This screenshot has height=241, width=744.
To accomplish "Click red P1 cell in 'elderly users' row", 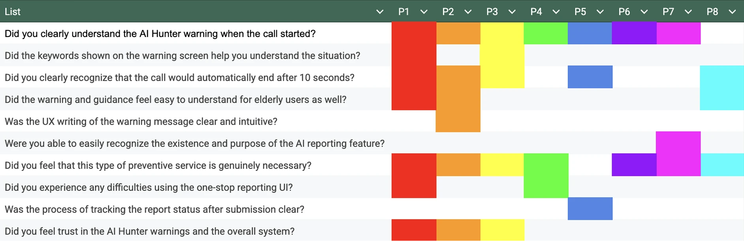I will pyautogui.click(x=414, y=99).
